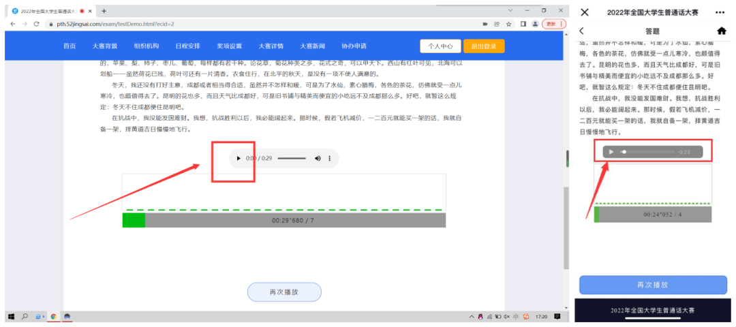Screen dimensions: 736x327
Task: Tap the blue mobile 再次播放 button
Action: [652, 285]
